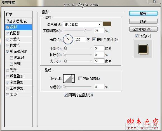Click the 新建样式(W)... button
Image resolution: width=162 pixels, height=131 pixels.
coord(143,29)
